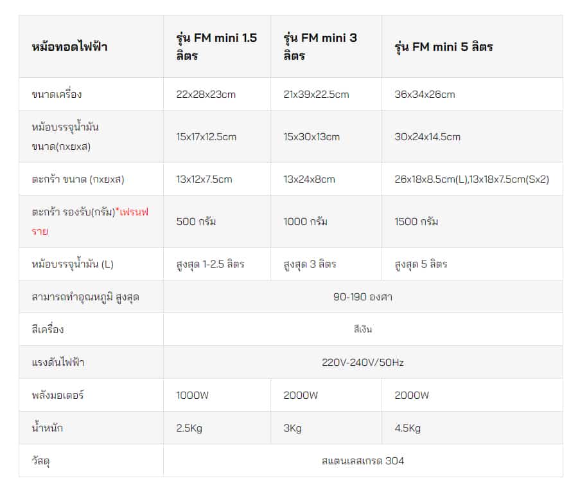This screenshot has width=571, height=492.
Task: Select the สแตนเลสเกรด 304 material value
Action: click(363, 461)
